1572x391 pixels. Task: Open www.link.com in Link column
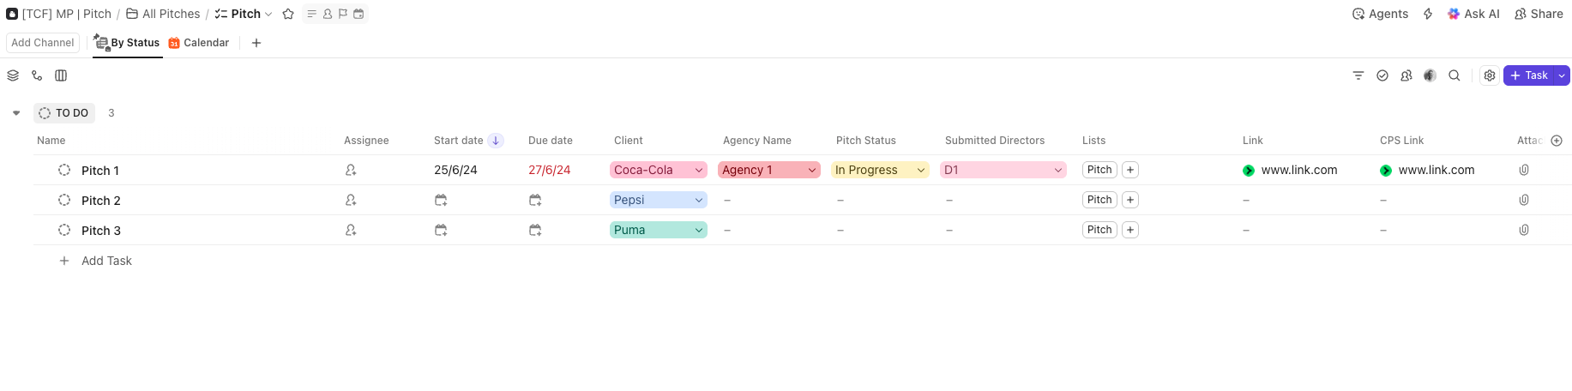[1298, 170]
